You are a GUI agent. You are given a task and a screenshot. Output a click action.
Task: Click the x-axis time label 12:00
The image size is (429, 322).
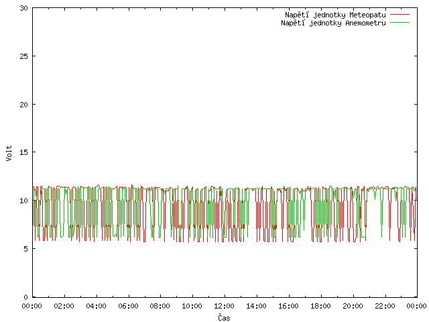[x=224, y=306]
